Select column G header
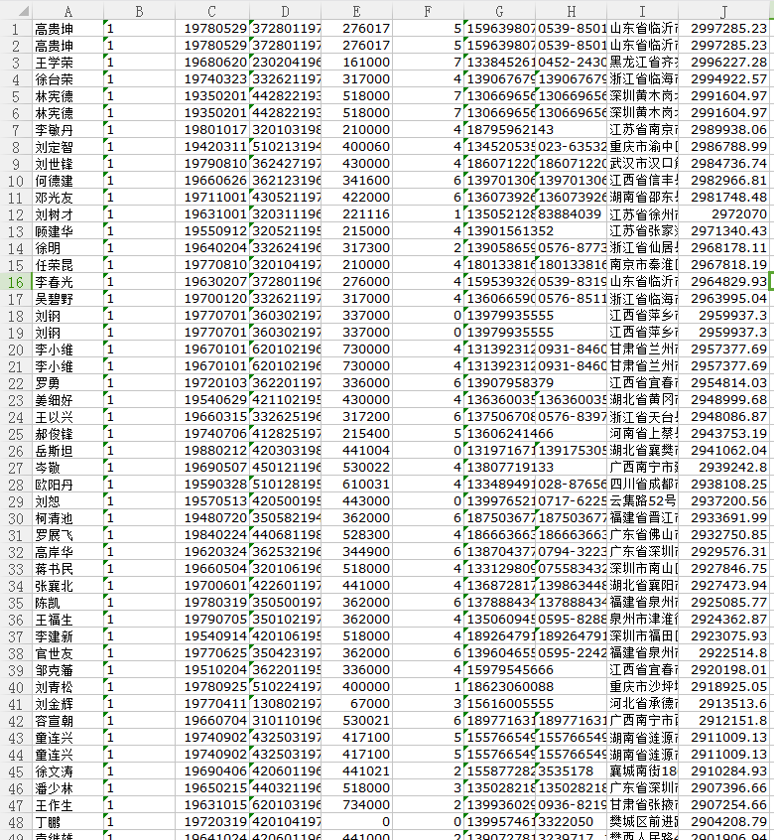 499,11
